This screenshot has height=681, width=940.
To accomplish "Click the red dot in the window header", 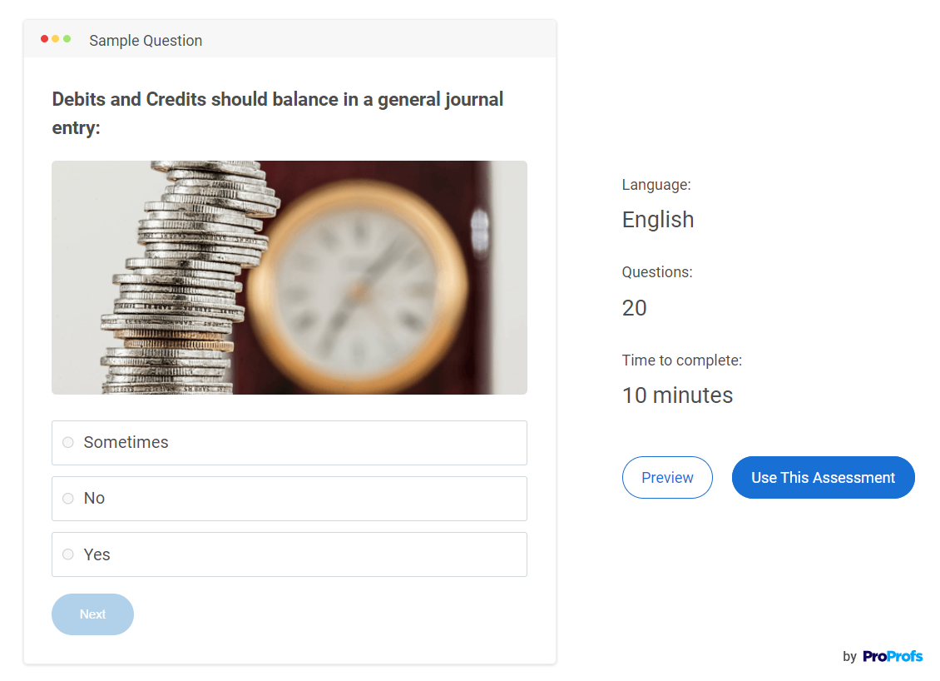I will [x=44, y=39].
